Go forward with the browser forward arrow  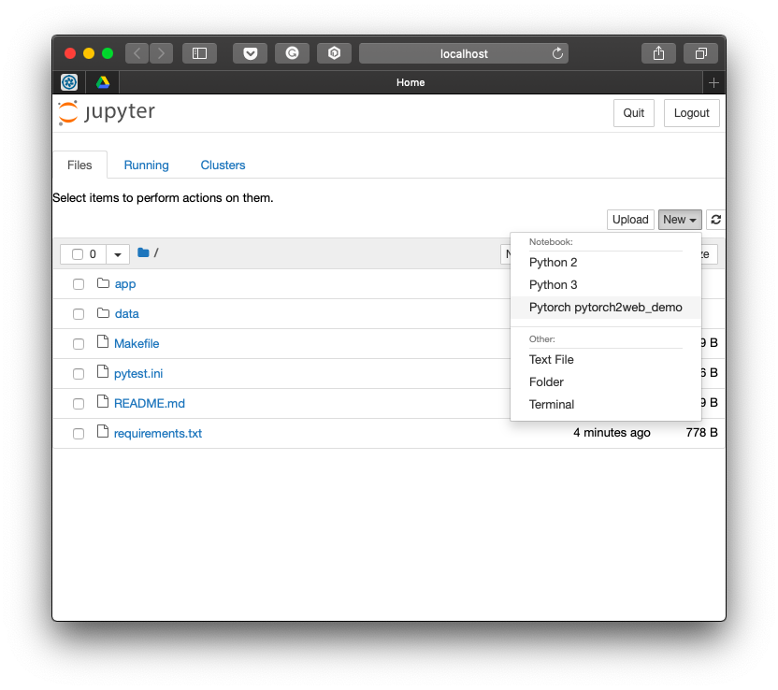161,53
